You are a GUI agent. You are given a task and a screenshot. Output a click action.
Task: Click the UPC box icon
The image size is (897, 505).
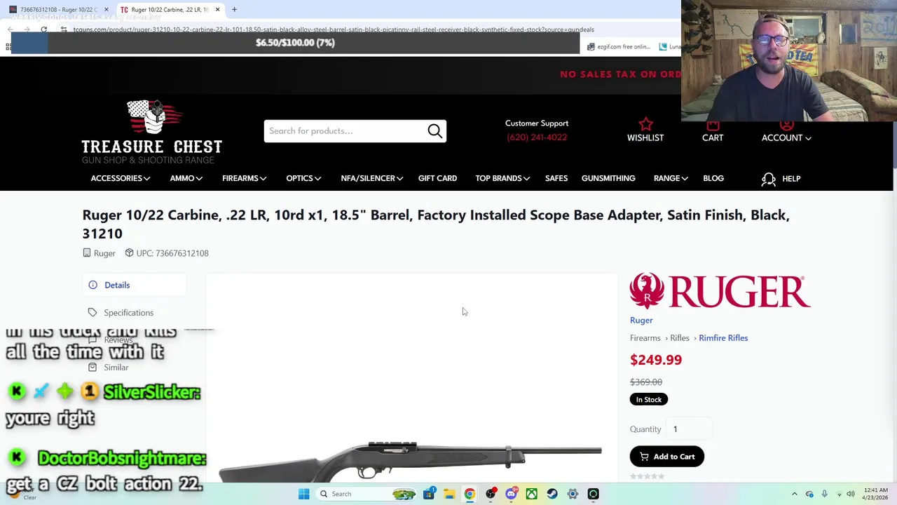tap(129, 253)
